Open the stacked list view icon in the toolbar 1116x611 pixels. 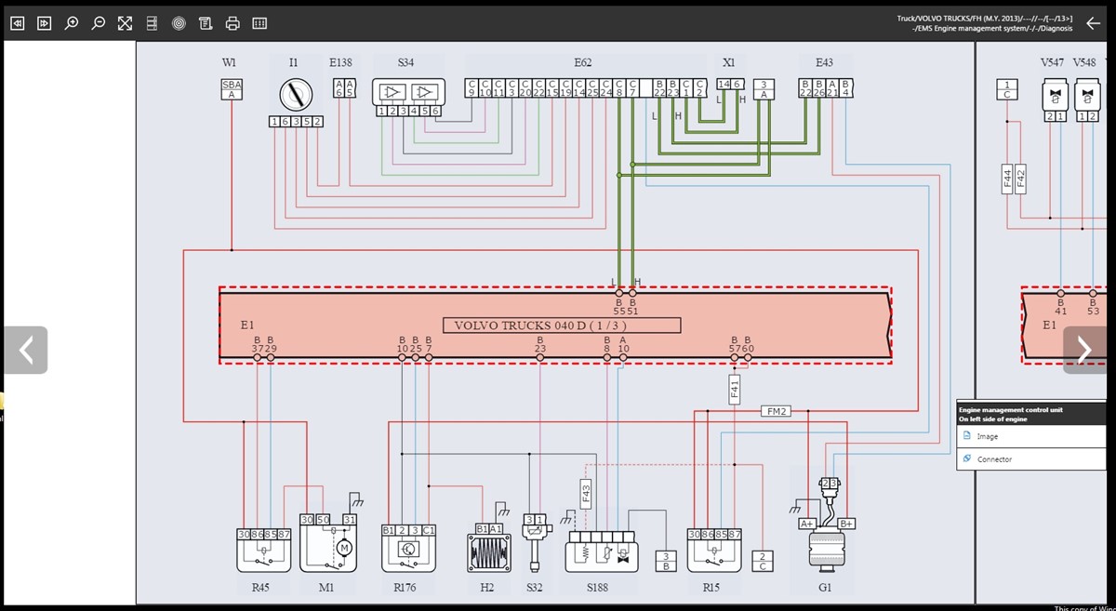[x=153, y=23]
